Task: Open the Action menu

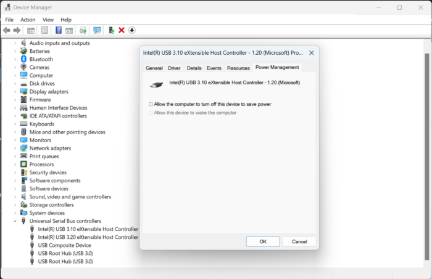Action: coord(28,20)
